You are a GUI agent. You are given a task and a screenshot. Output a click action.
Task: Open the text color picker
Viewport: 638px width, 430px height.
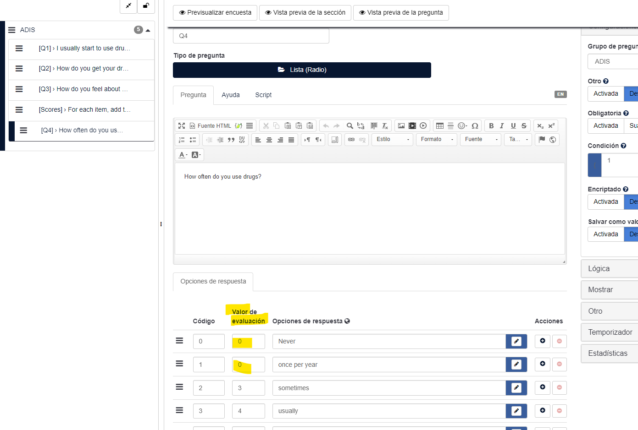coord(183,155)
